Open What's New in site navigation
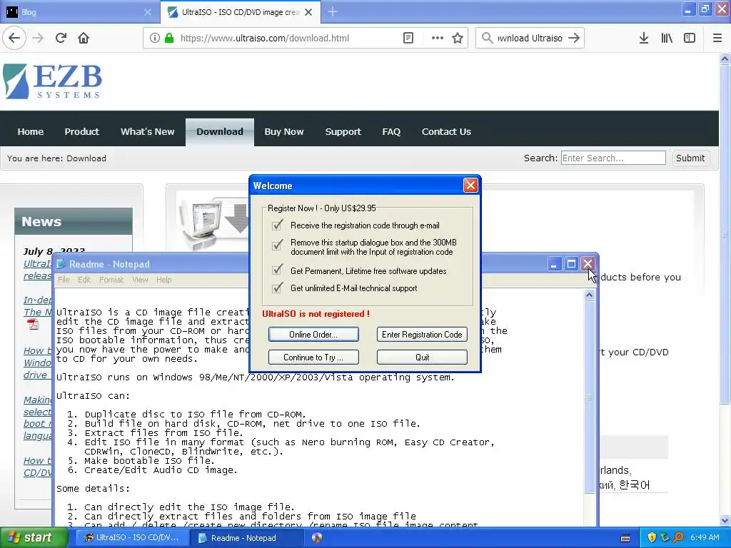Image resolution: width=731 pixels, height=548 pixels. coord(147,132)
